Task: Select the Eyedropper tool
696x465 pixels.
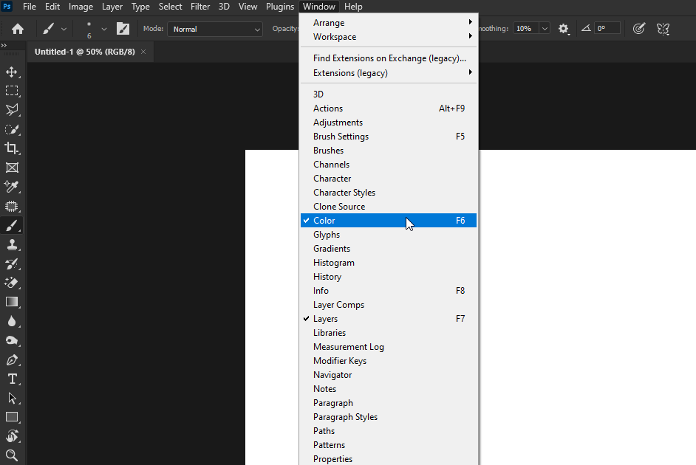Action: [x=12, y=187]
